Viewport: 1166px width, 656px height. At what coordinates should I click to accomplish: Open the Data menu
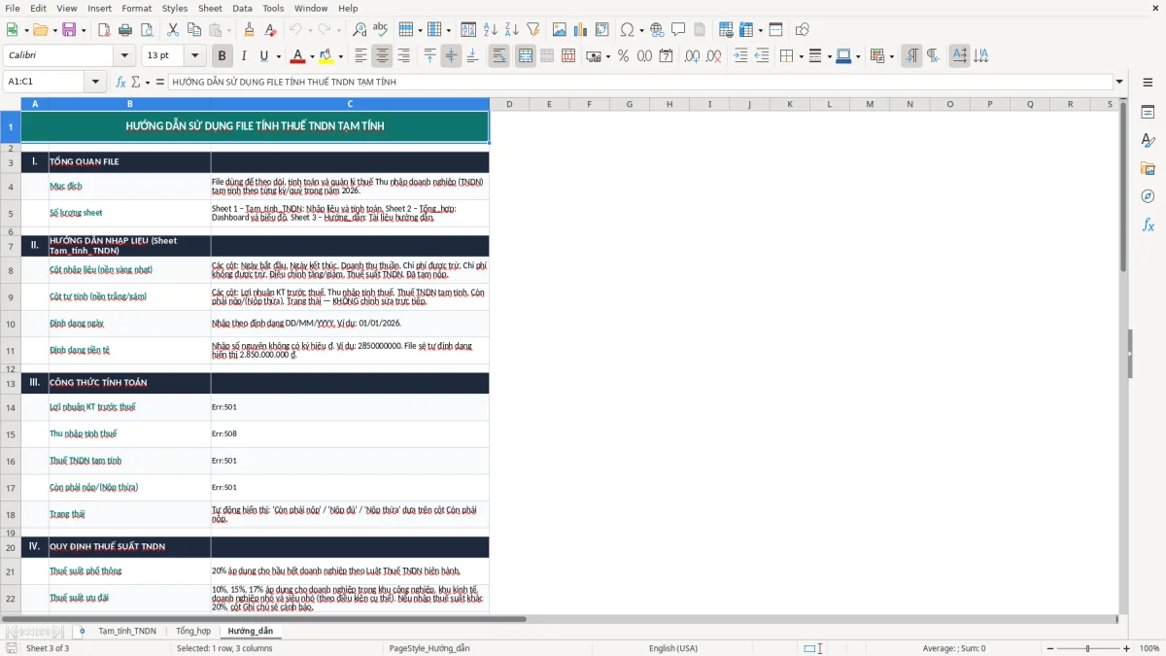tap(242, 8)
